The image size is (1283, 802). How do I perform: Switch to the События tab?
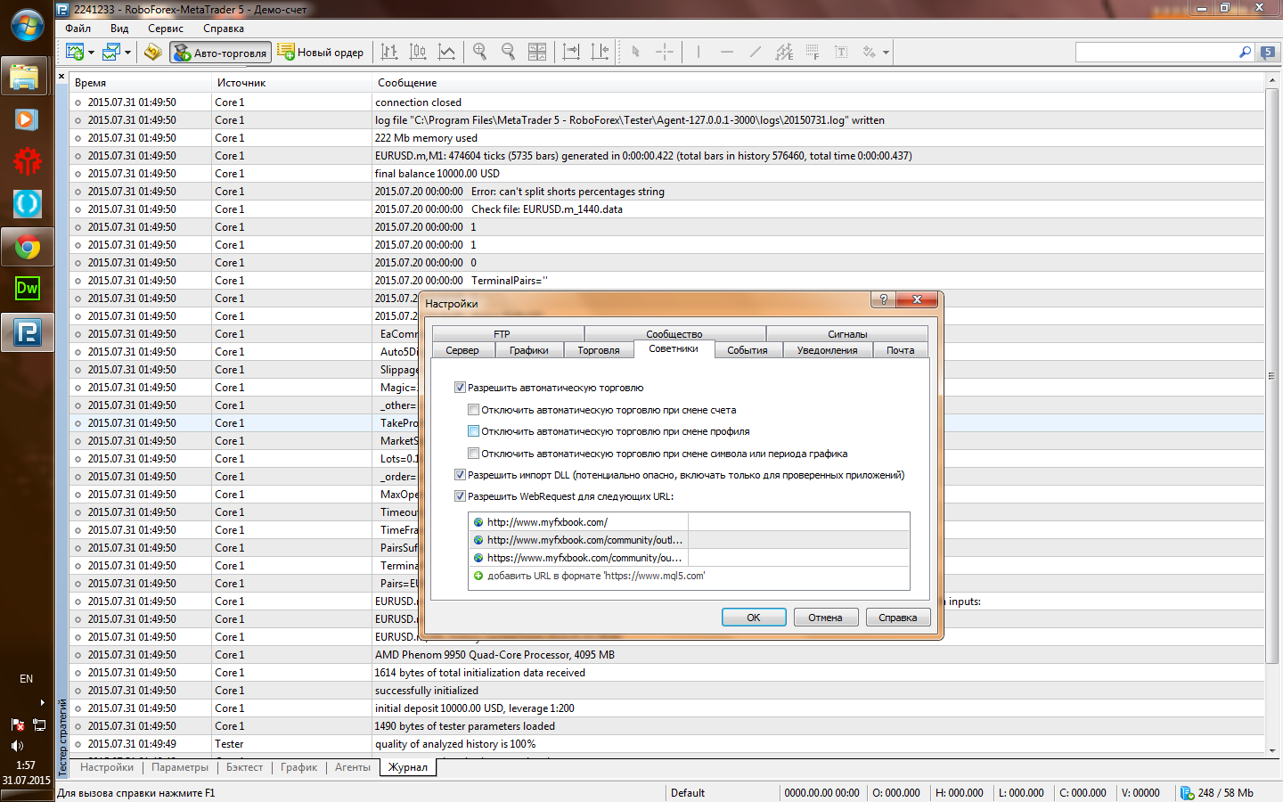(747, 350)
